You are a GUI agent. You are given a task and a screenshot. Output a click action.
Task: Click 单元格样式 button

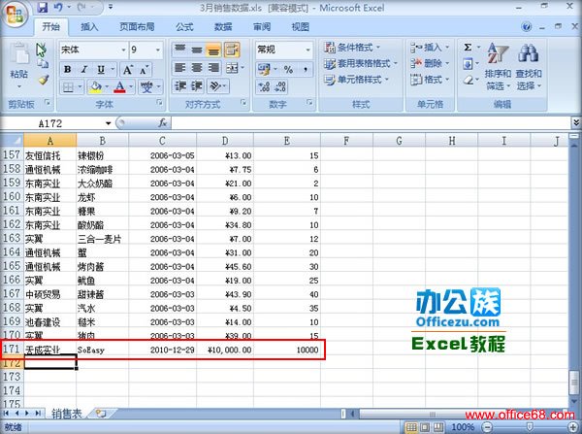(x=356, y=80)
